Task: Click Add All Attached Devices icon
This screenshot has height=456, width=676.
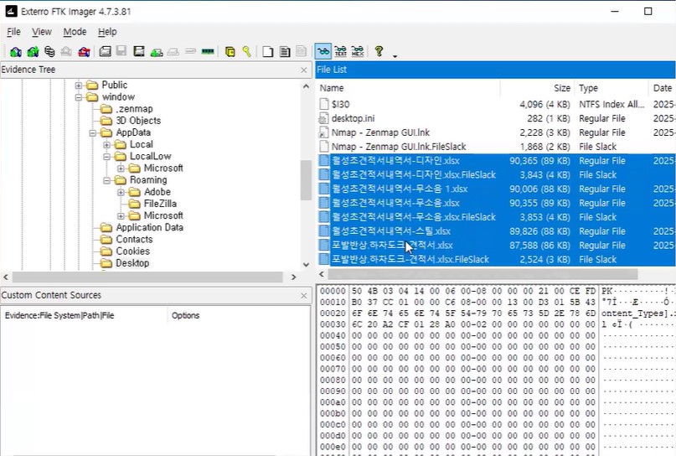Action: (x=33, y=52)
